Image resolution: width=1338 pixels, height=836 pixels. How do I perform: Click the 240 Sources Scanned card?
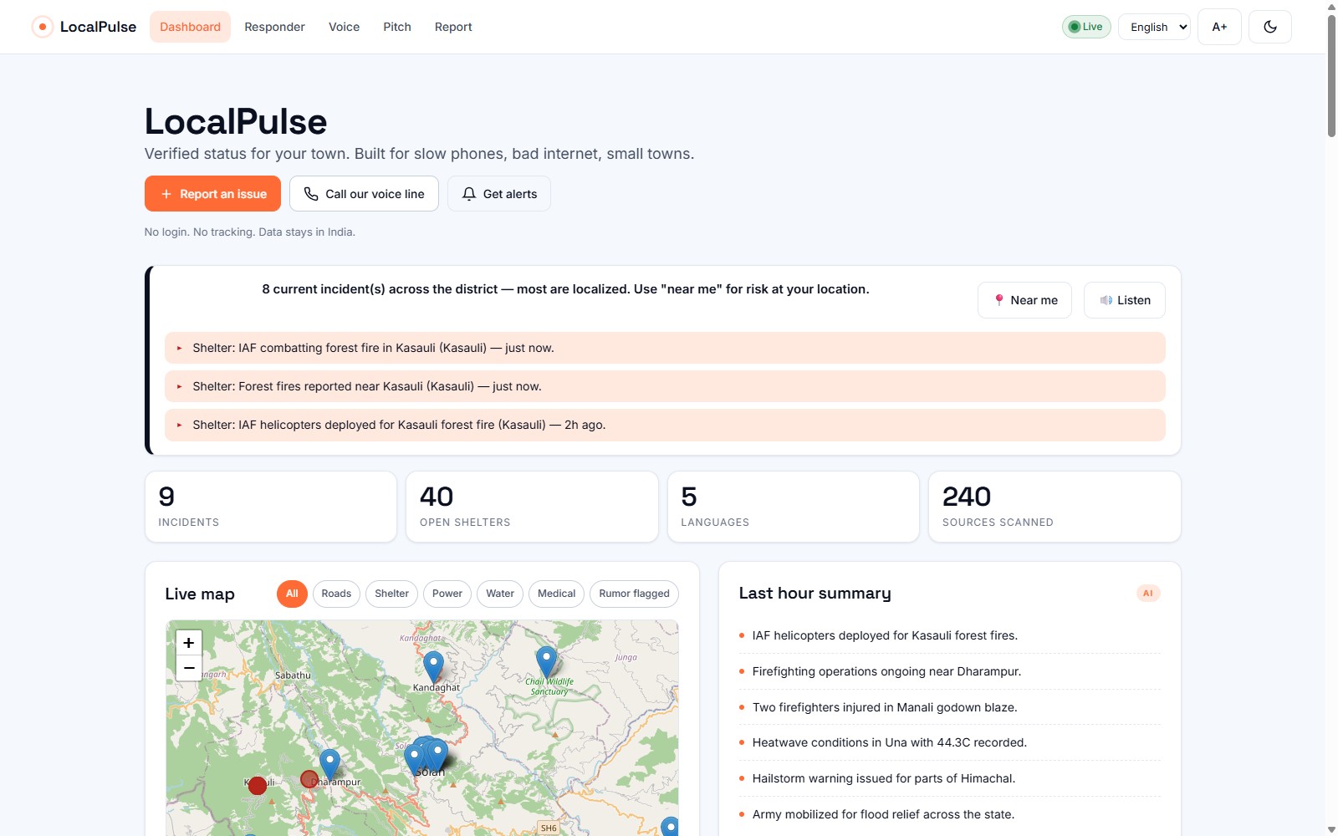1055,507
